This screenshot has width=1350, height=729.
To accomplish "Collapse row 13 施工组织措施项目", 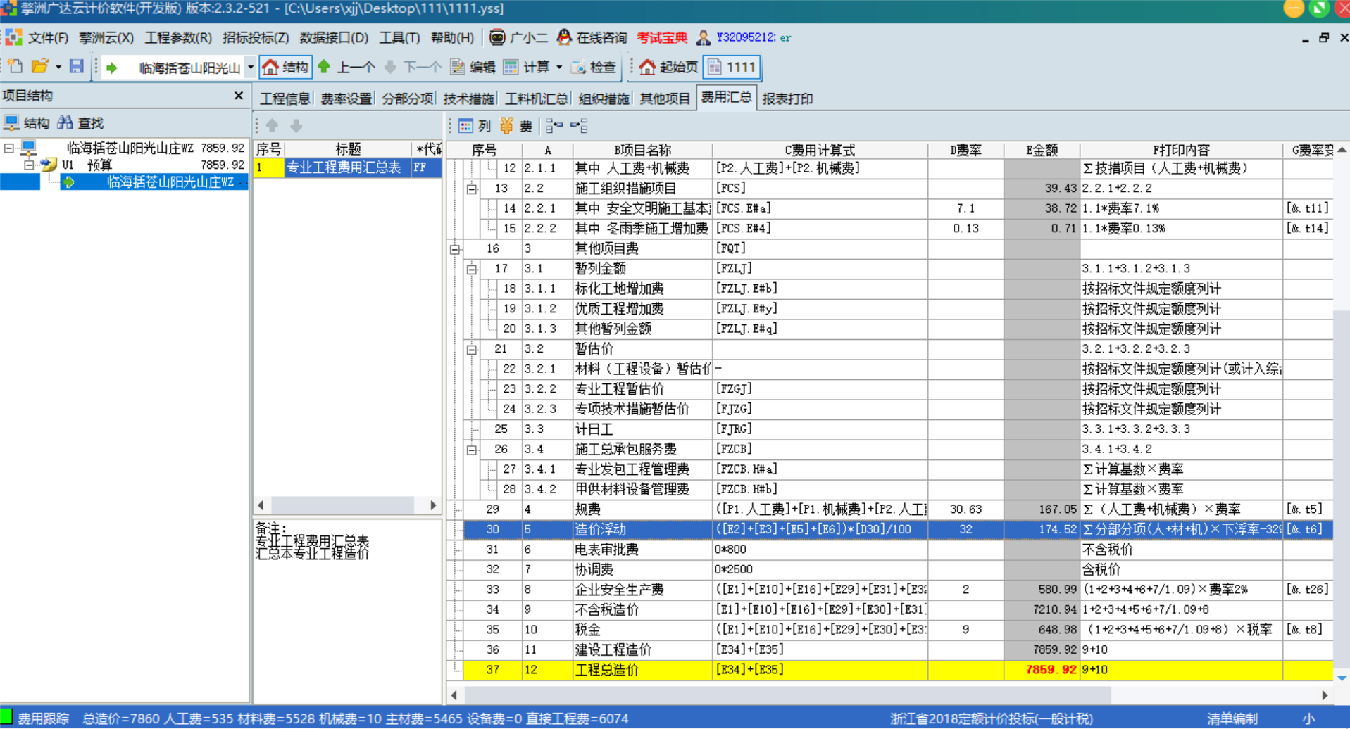I will 472,189.
